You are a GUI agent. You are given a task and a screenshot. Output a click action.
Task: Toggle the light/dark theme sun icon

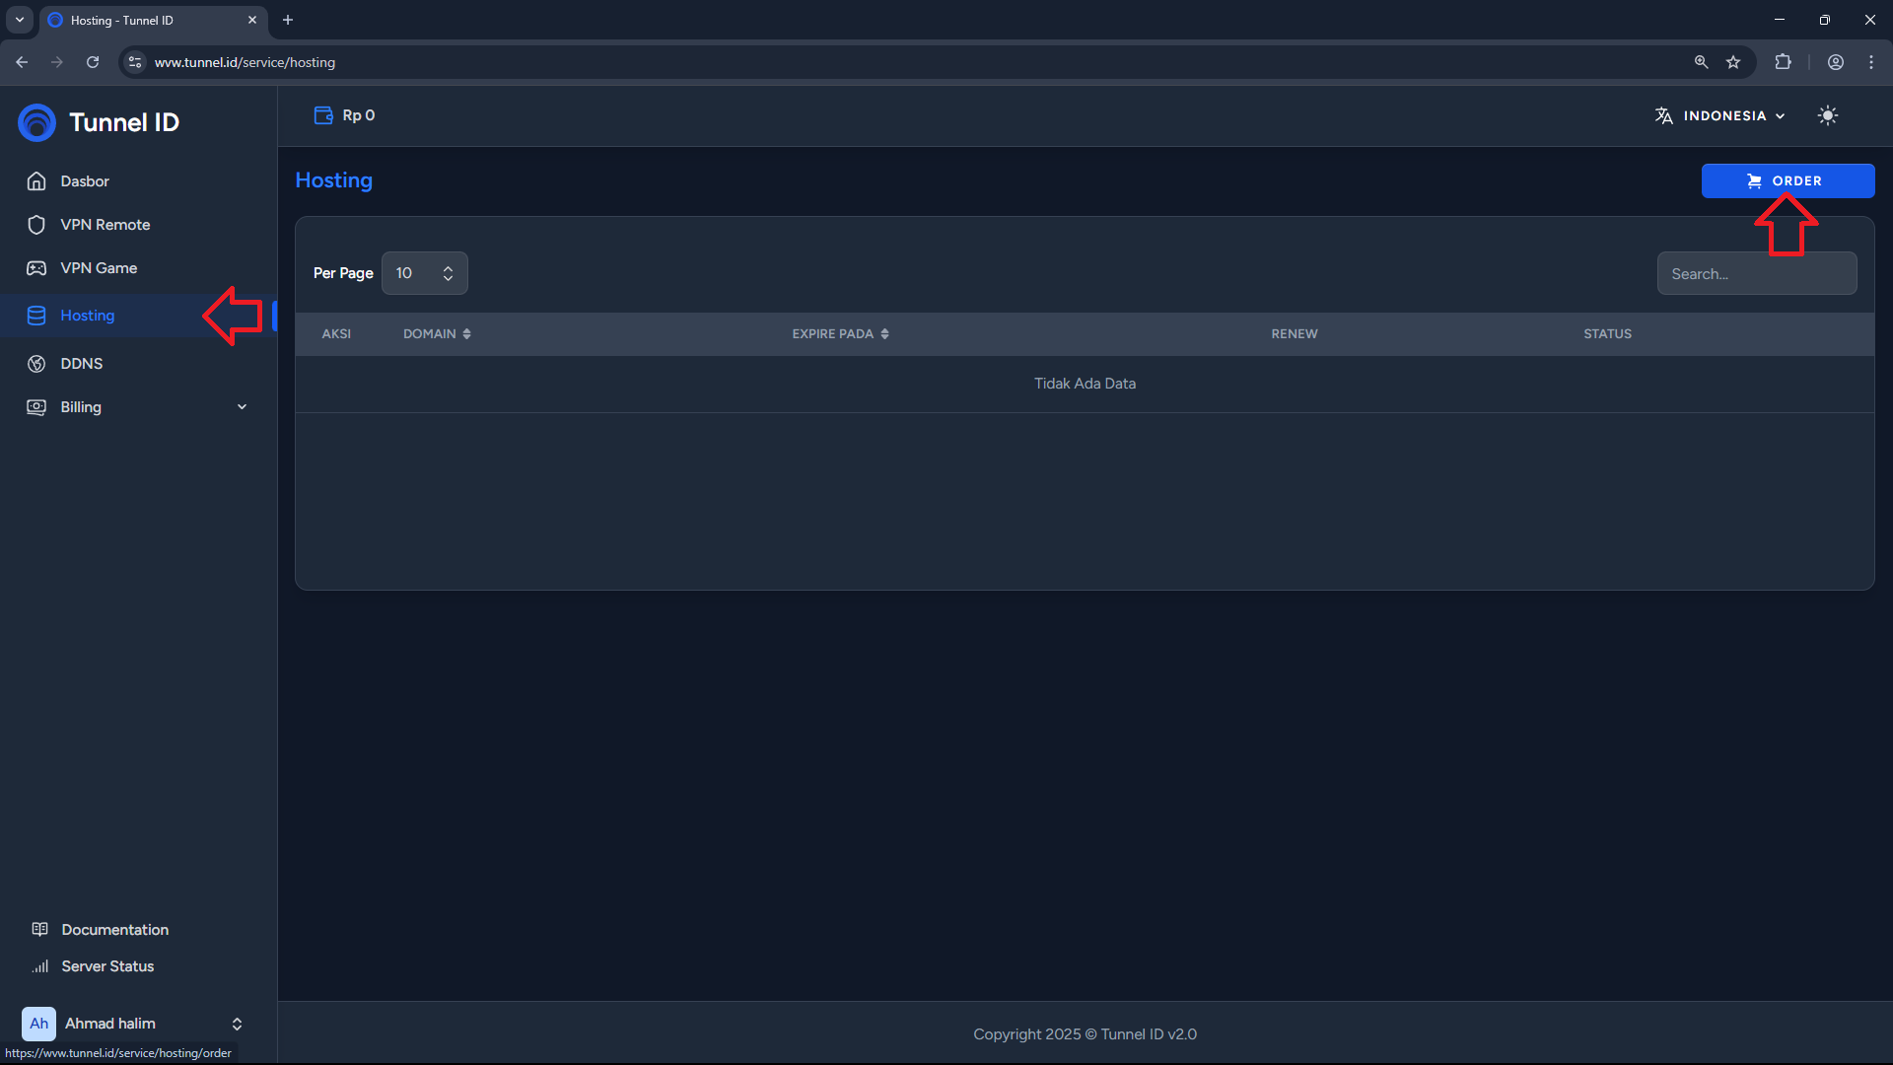[x=1827, y=115]
